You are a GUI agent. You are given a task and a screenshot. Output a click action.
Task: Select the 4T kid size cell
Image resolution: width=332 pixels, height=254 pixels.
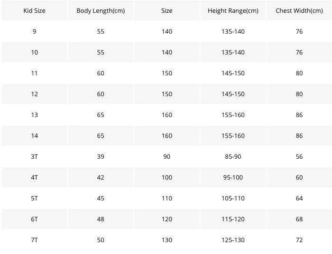(34, 177)
